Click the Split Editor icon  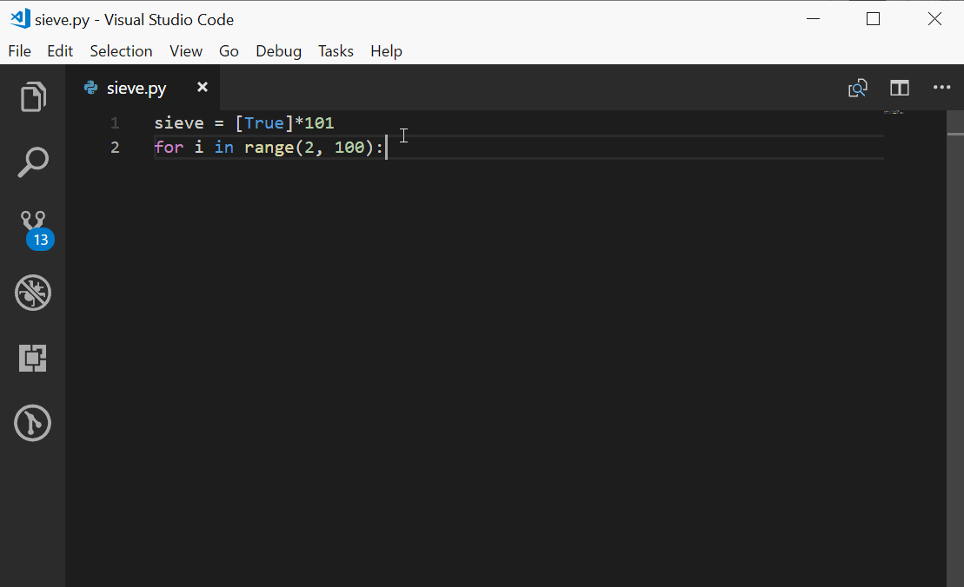(899, 88)
